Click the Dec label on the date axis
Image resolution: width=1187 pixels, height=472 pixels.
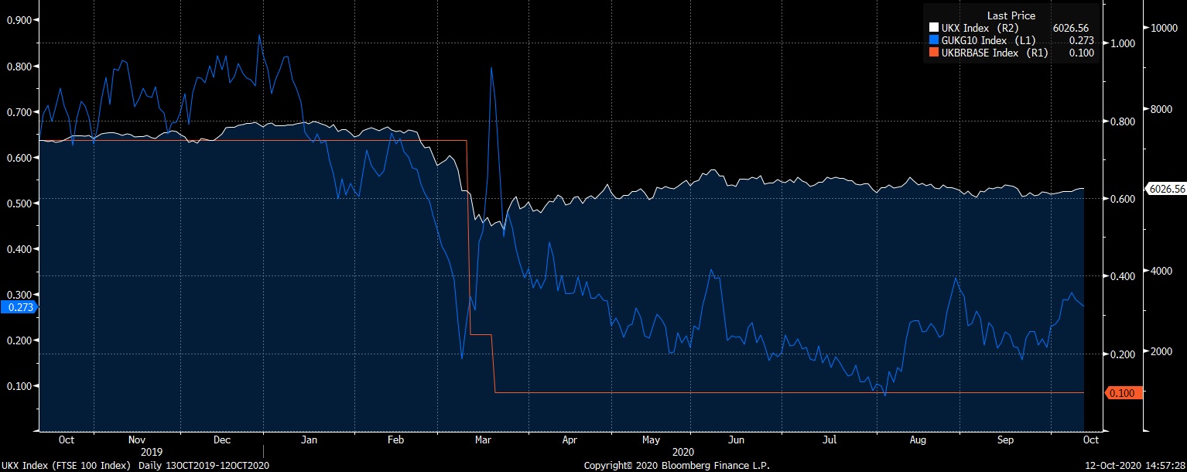pos(221,440)
